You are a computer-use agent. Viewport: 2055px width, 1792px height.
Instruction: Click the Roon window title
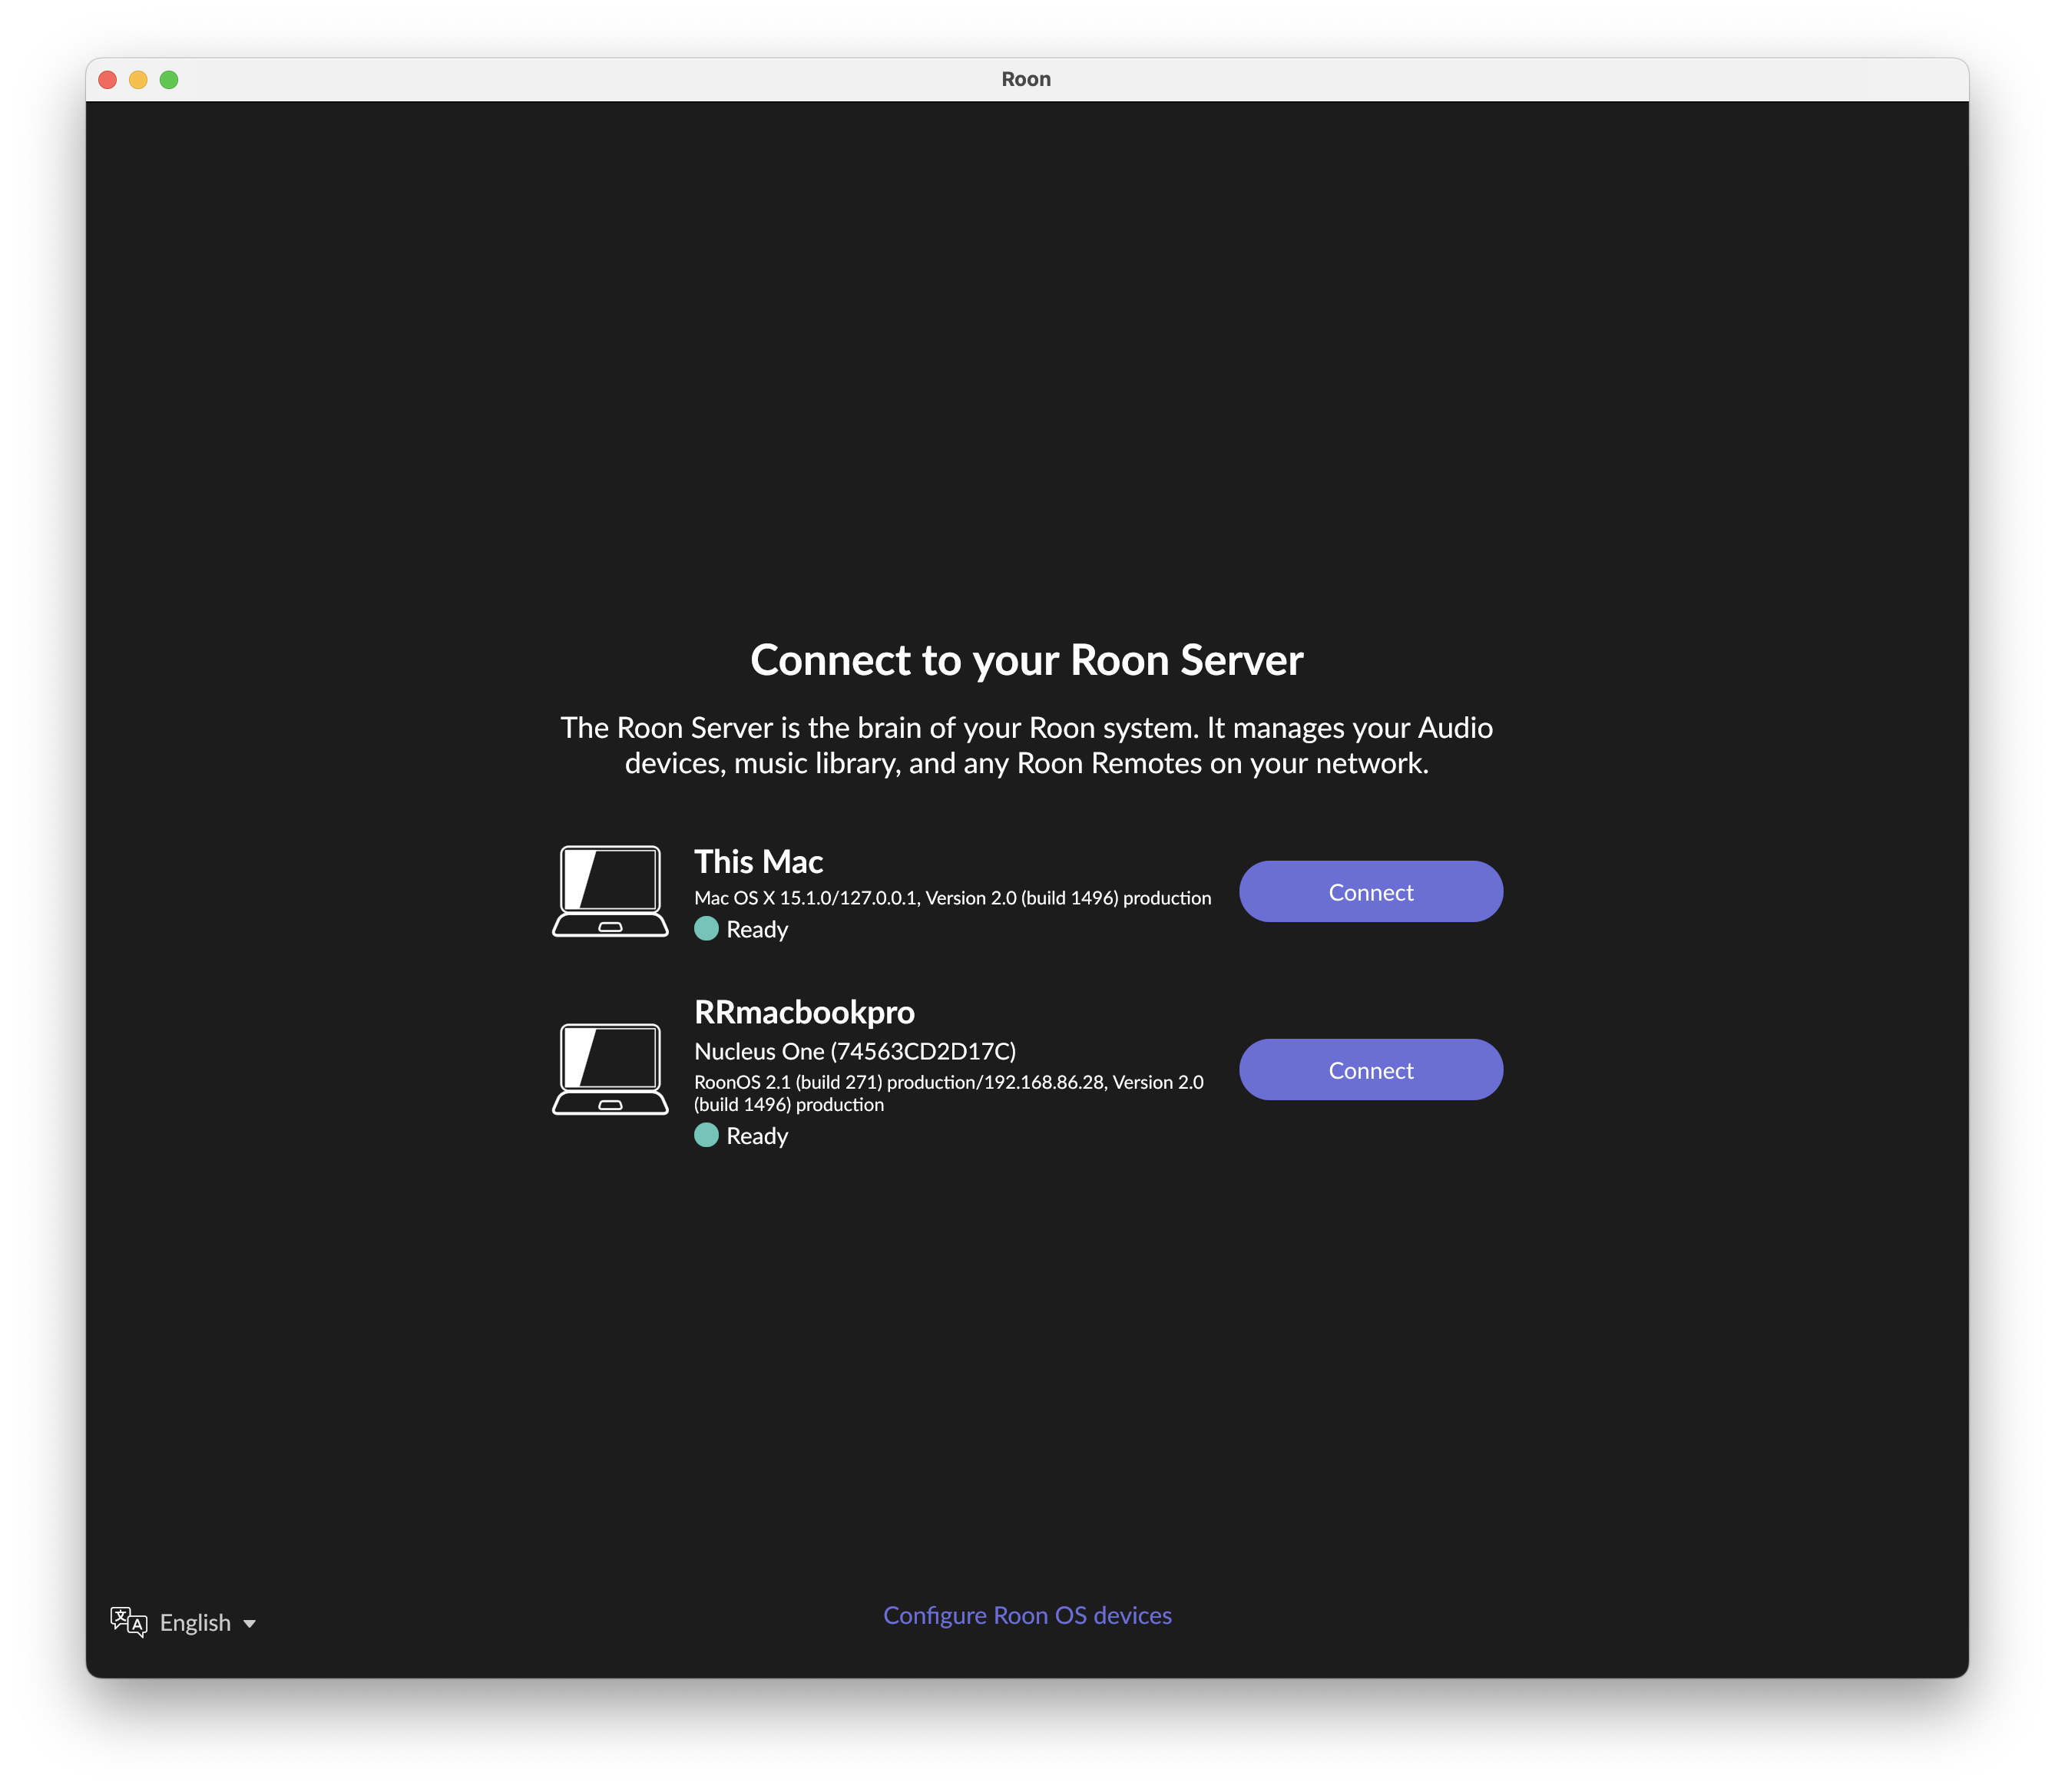(1026, 79)
